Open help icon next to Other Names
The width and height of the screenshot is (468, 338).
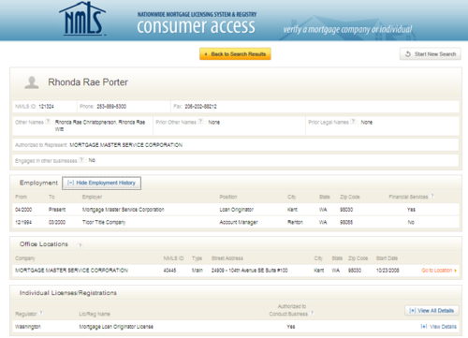click(48, 122)
